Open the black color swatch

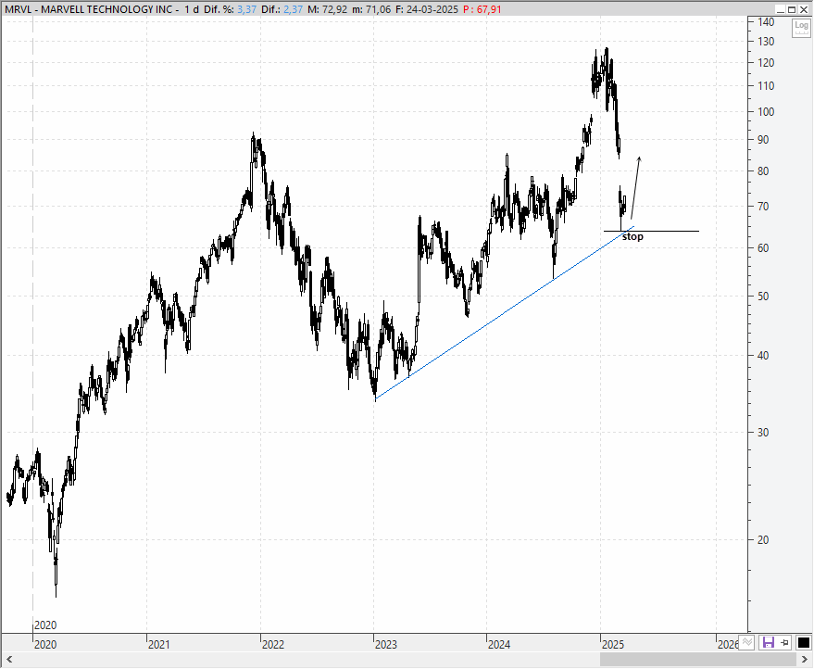pos(803,642)
